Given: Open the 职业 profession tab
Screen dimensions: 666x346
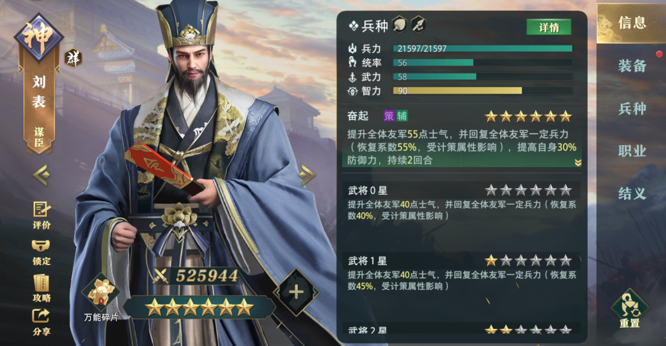Looking at the screenshot, I should [x=631, y=151].
